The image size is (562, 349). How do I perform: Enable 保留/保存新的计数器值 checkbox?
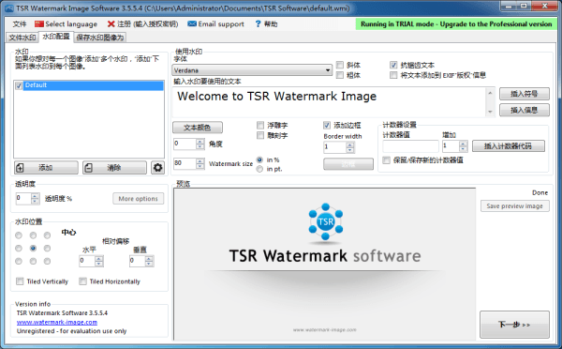(x=386, y=160)
